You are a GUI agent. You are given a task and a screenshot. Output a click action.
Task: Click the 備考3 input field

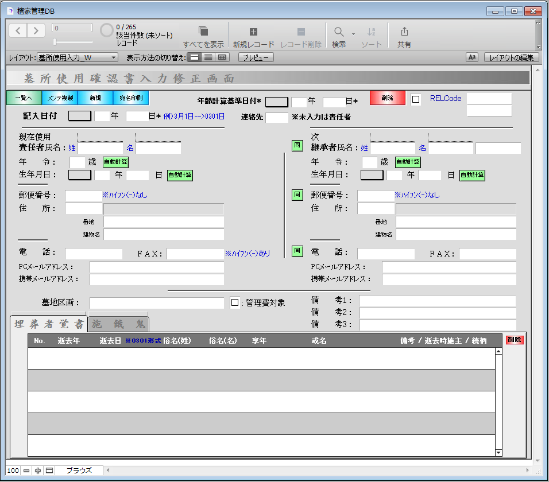point(438,325)
